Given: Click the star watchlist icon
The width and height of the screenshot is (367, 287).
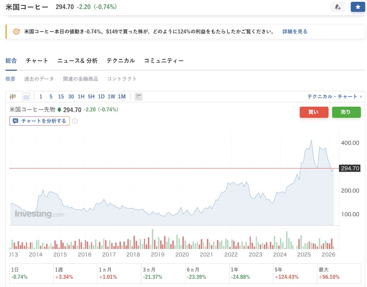Looking at the screenshot, I should coord(358,7).
